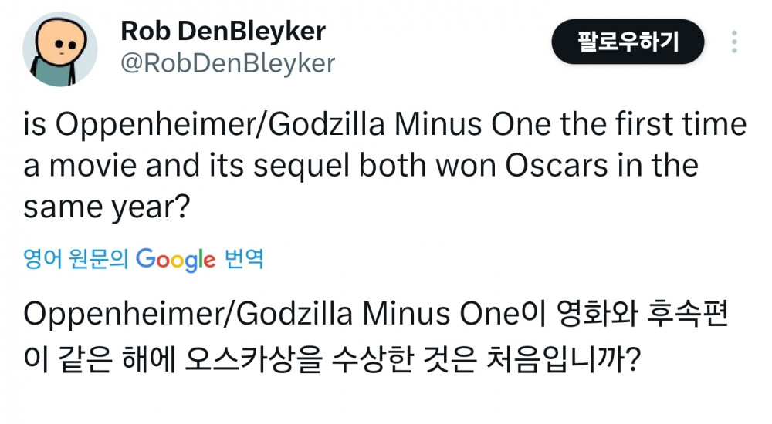772x424 pixels.
Task: Click the Rob DenBleyker display name
Action: pyautogui.click(x=223, y=32)
